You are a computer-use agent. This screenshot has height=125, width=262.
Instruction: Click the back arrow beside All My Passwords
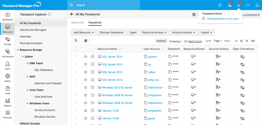click(72, 14)
